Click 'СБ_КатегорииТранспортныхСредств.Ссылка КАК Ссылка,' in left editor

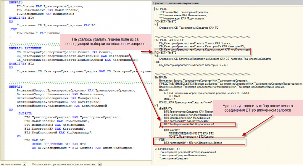point(64,52)
